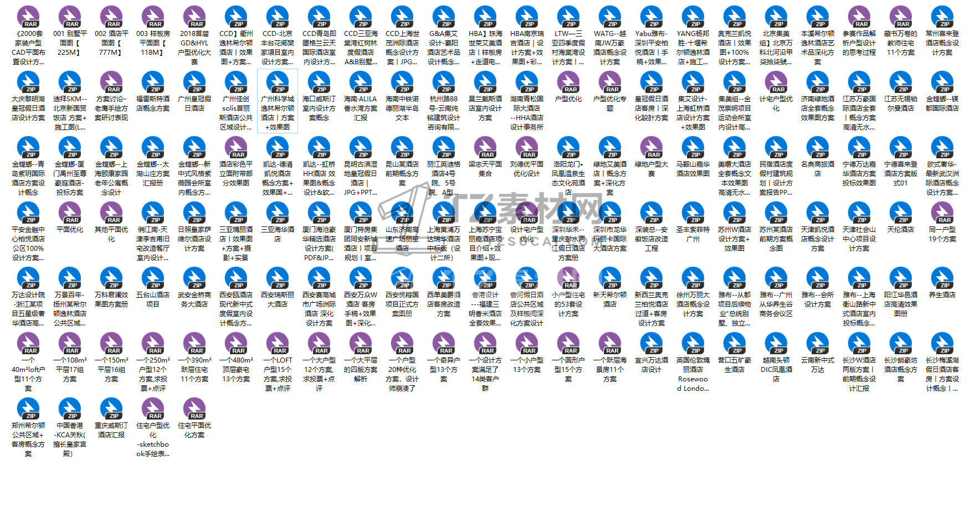Click the file name "刘德优平面优化设计"
The width and height of the screenshot is (975, 517).
tap(527, 169)
